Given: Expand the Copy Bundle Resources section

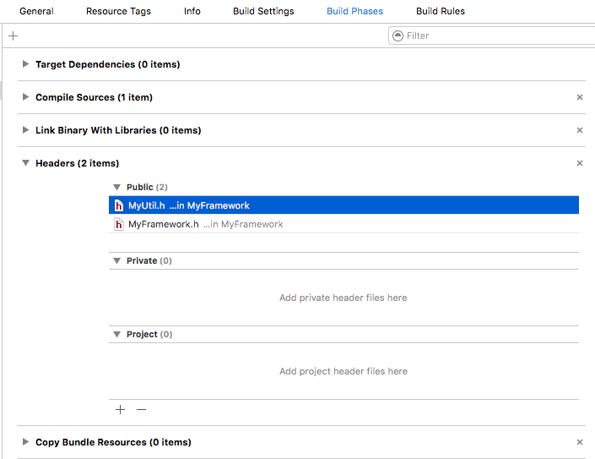Looking at the screenshot, I should tap(26, 442).
